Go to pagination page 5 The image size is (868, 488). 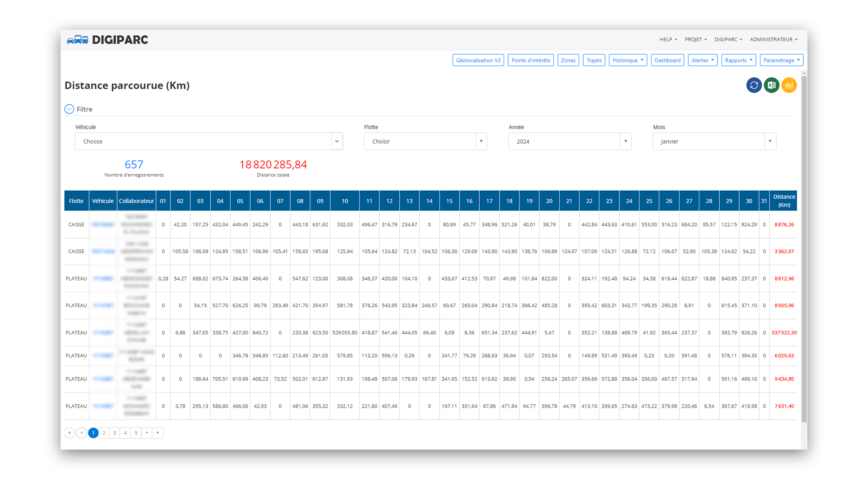136,433
